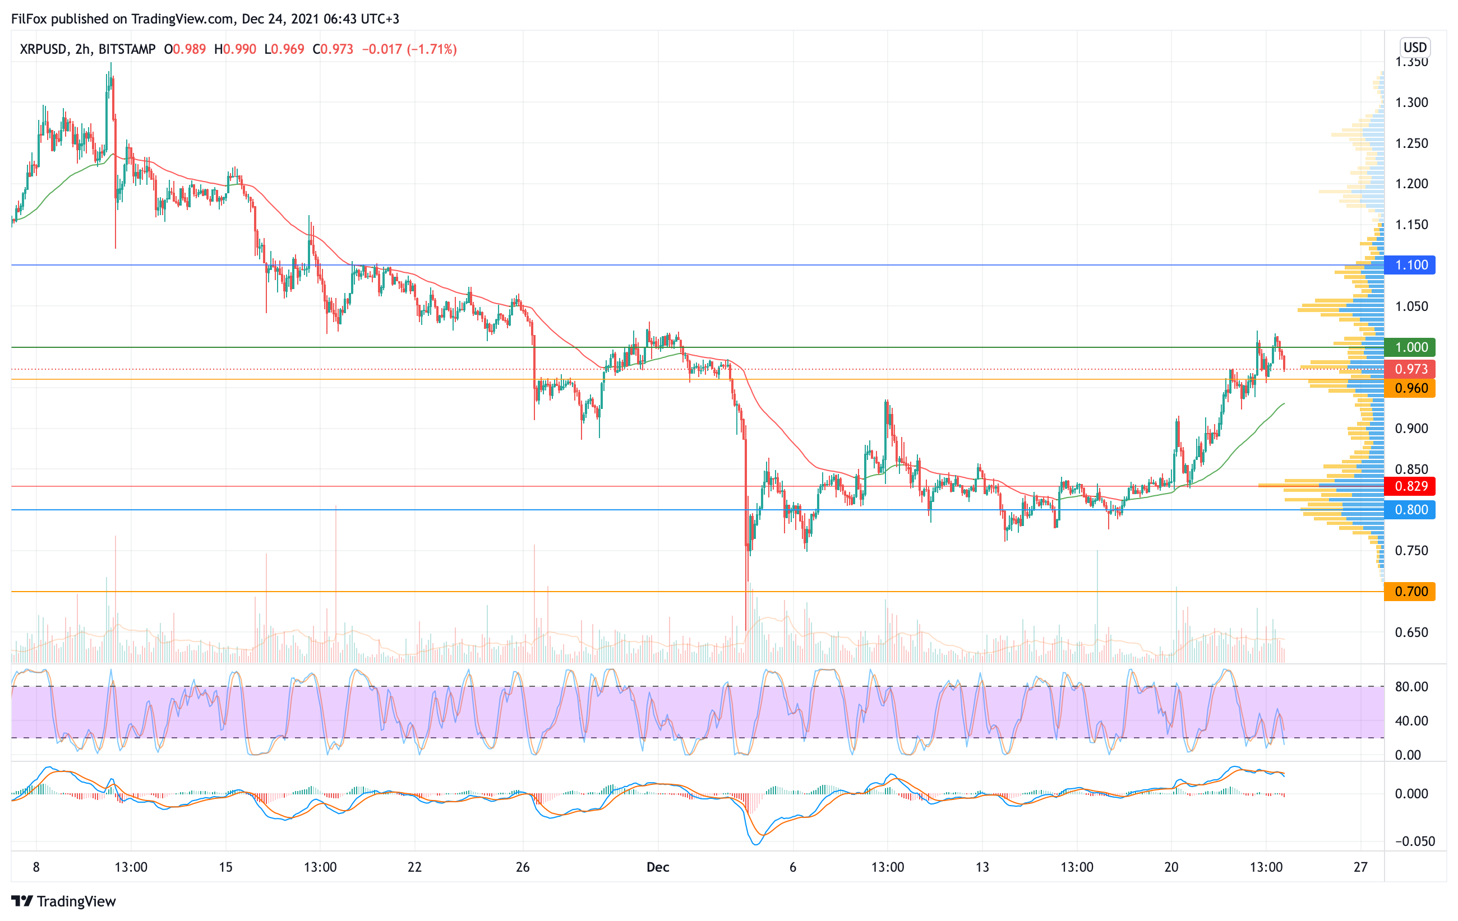Click the -0.050 MACD scale label

(x=1414, y=841)
